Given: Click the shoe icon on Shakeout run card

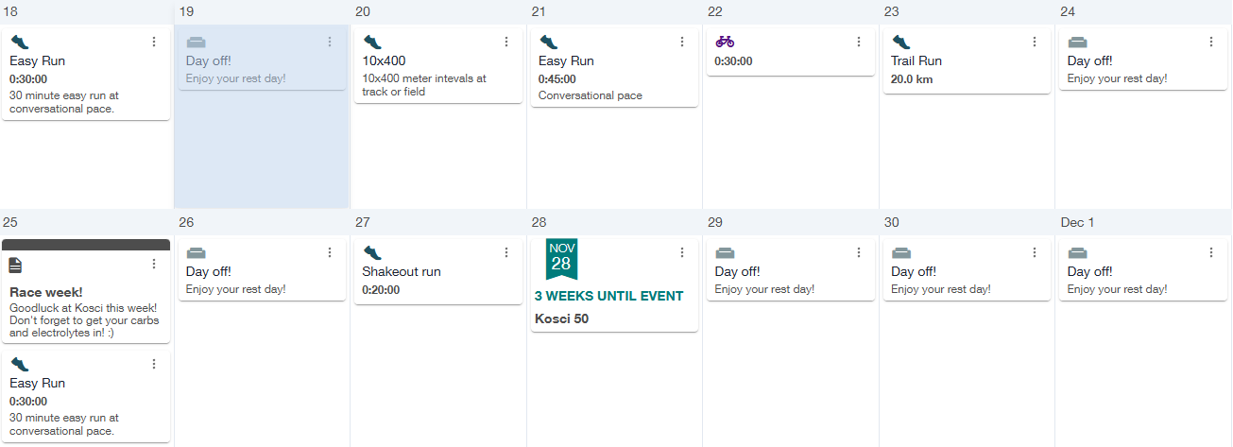Looking at the screenshot, I should tap(372, 252).
